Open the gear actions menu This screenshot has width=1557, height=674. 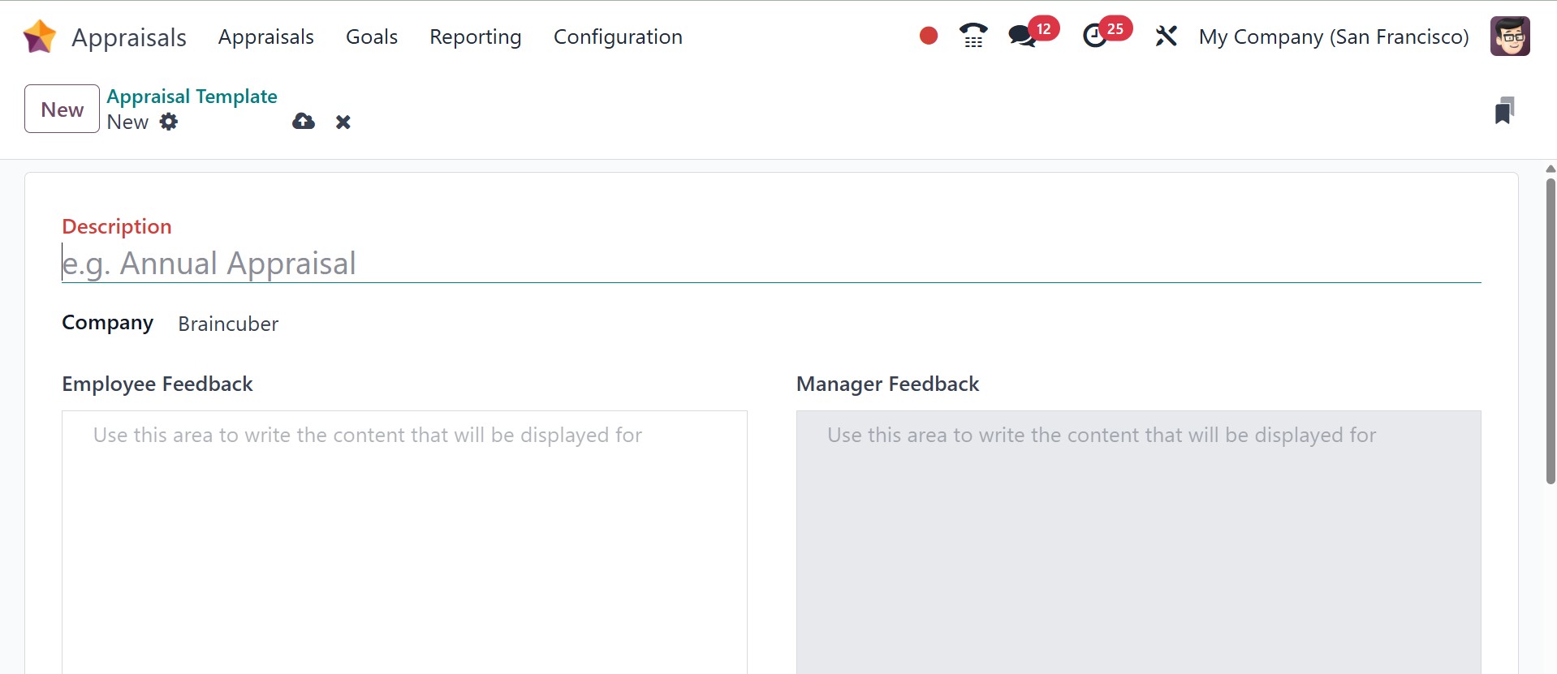point(169,122)
